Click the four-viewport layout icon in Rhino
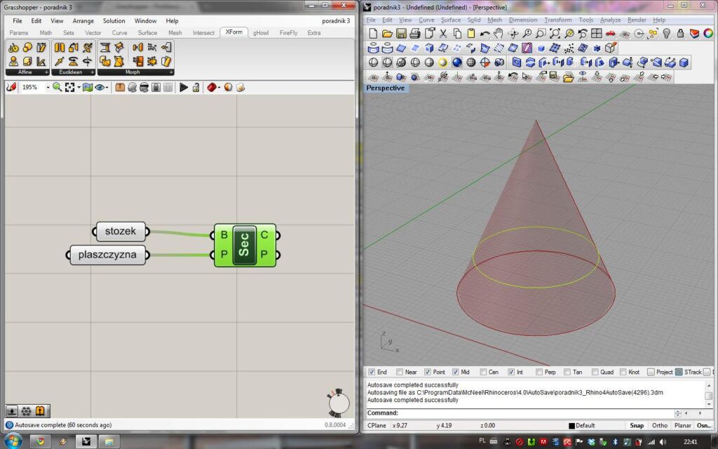This screenshot has height=449, width=718. [x=596, y=34]
